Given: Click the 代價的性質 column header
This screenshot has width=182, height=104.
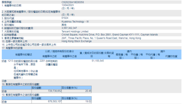Looking at the screenshot, I should pos(171,56).
